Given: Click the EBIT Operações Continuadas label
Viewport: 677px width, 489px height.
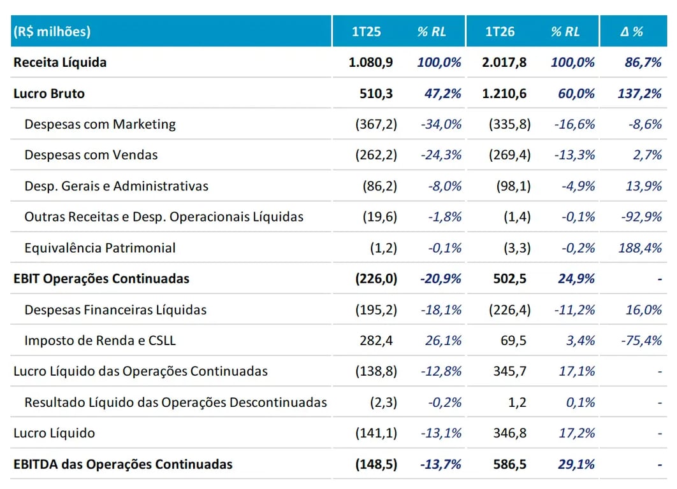Looking at the screenshot, I should pyautogui.click(x=101, y=278).
